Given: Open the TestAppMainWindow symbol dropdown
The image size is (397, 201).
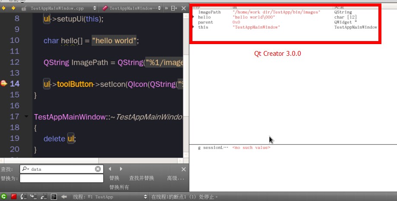Looking at the screenshot, I should tap(160, 8).
